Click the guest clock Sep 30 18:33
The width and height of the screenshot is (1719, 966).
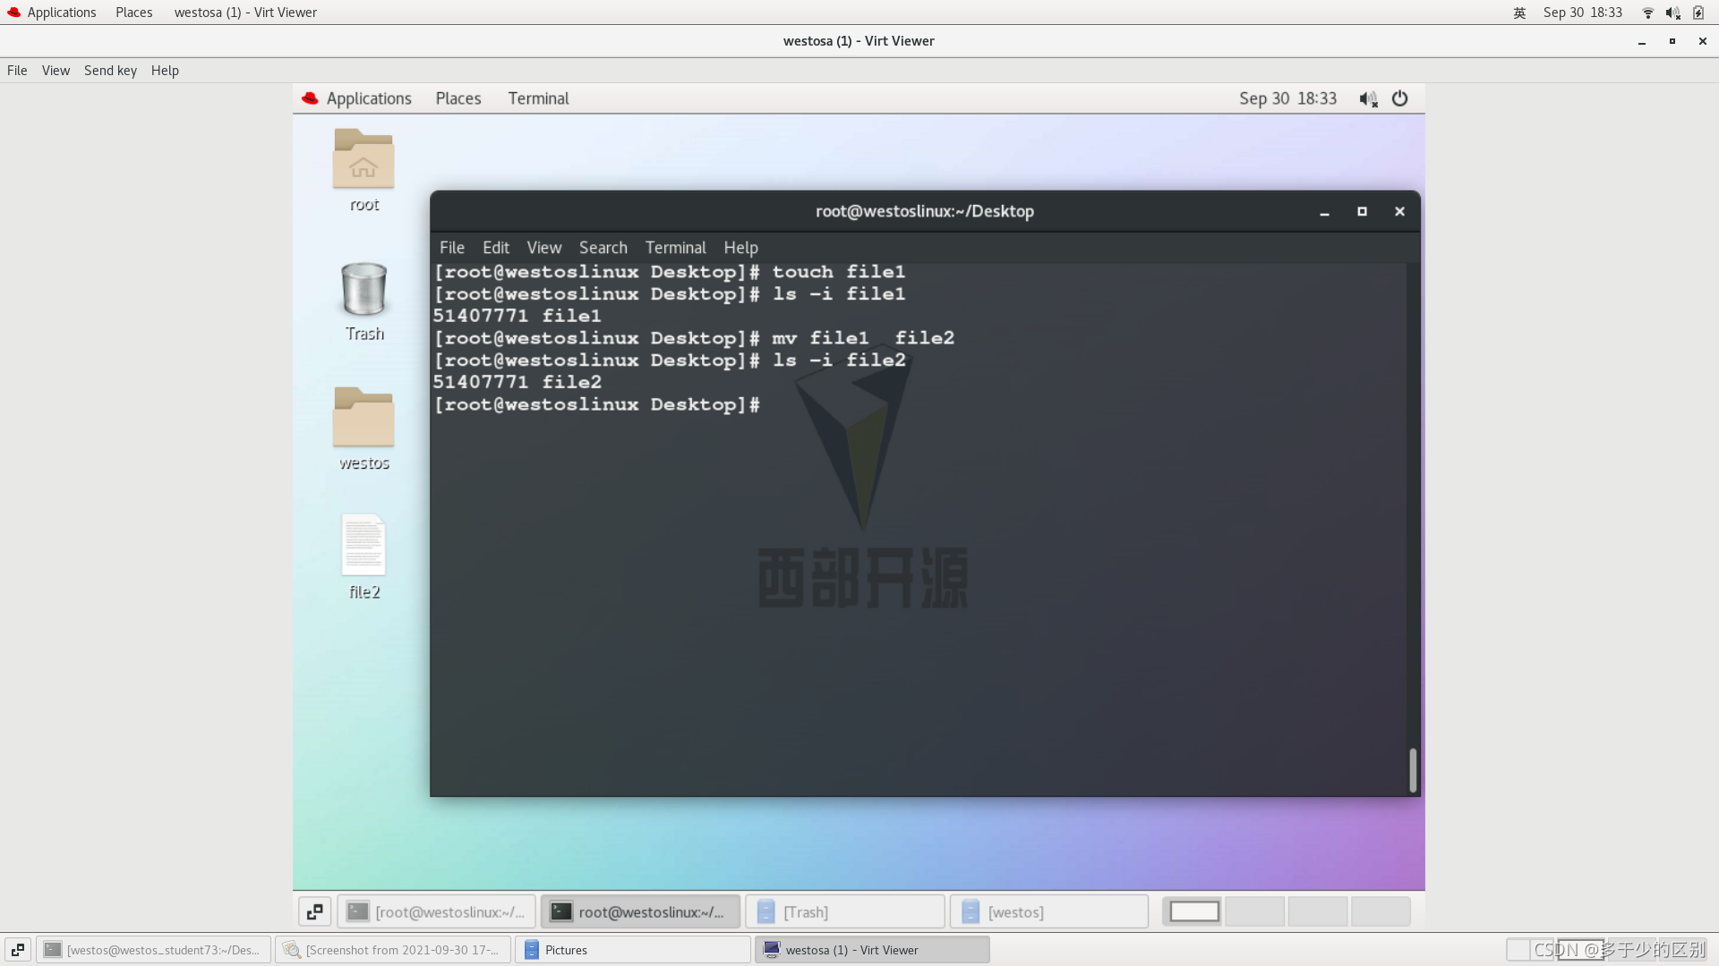(1287, 98)
